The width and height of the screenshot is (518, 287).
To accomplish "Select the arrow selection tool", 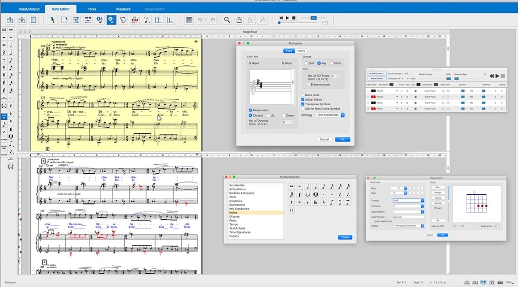I will click(x=53, y=20).
